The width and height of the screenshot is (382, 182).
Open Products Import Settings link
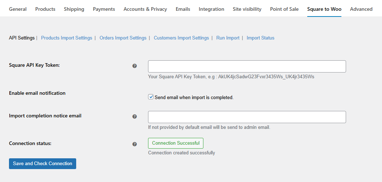pos(66,38)
